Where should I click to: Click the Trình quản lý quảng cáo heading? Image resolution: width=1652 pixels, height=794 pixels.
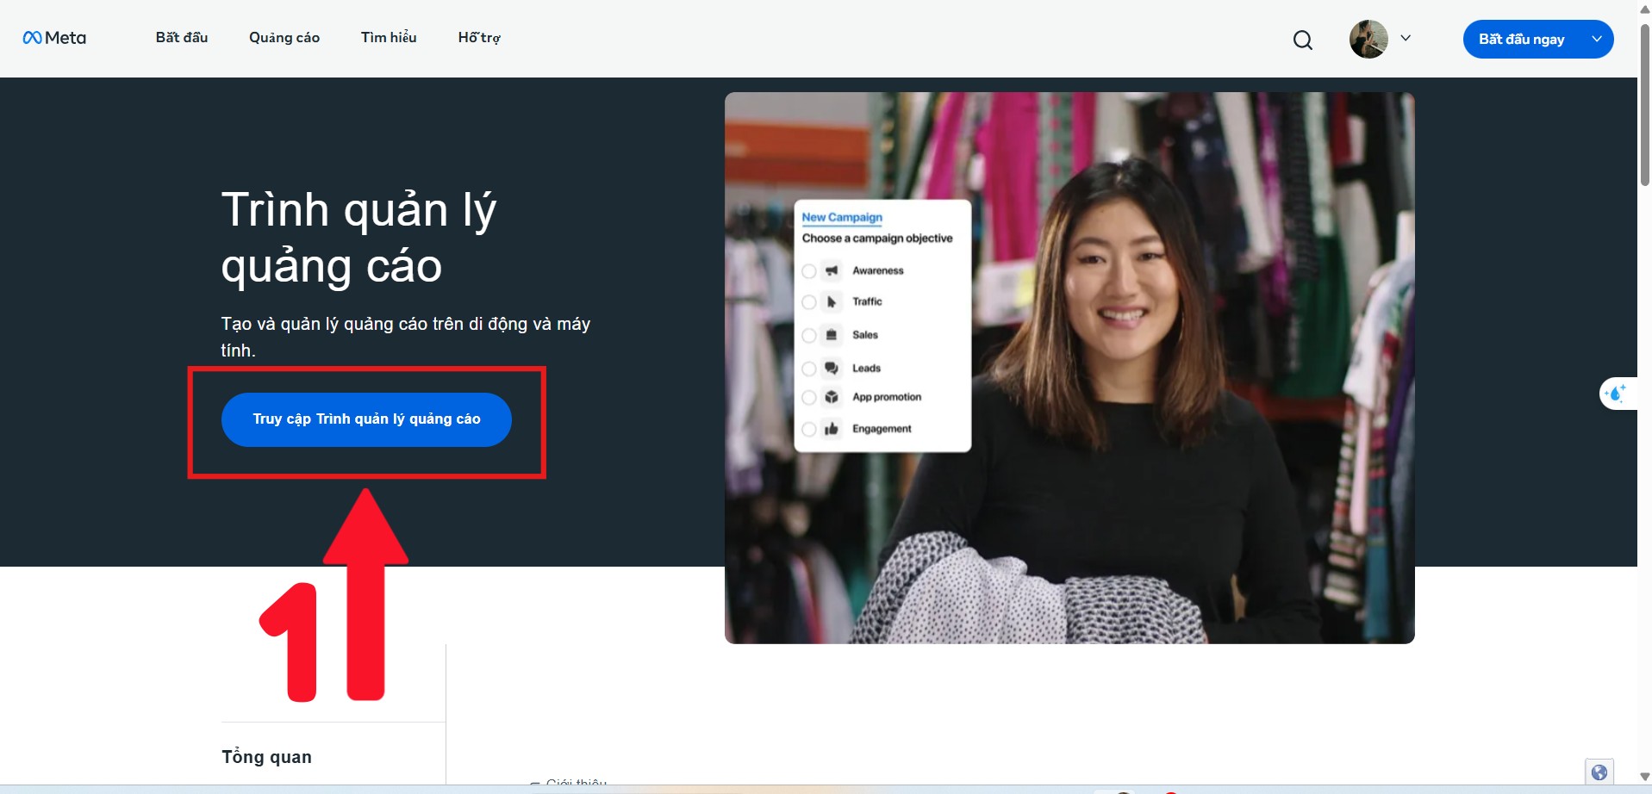[x=359, y=237]
